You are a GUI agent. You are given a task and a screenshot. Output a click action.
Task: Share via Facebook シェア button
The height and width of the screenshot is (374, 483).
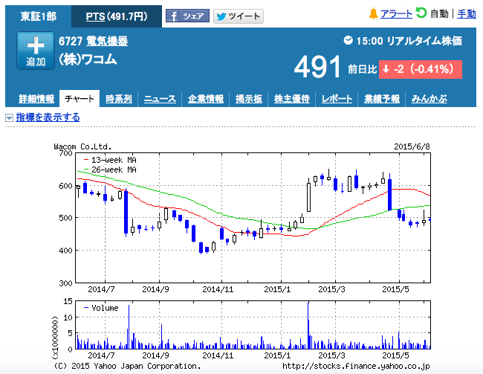(187, 16)
